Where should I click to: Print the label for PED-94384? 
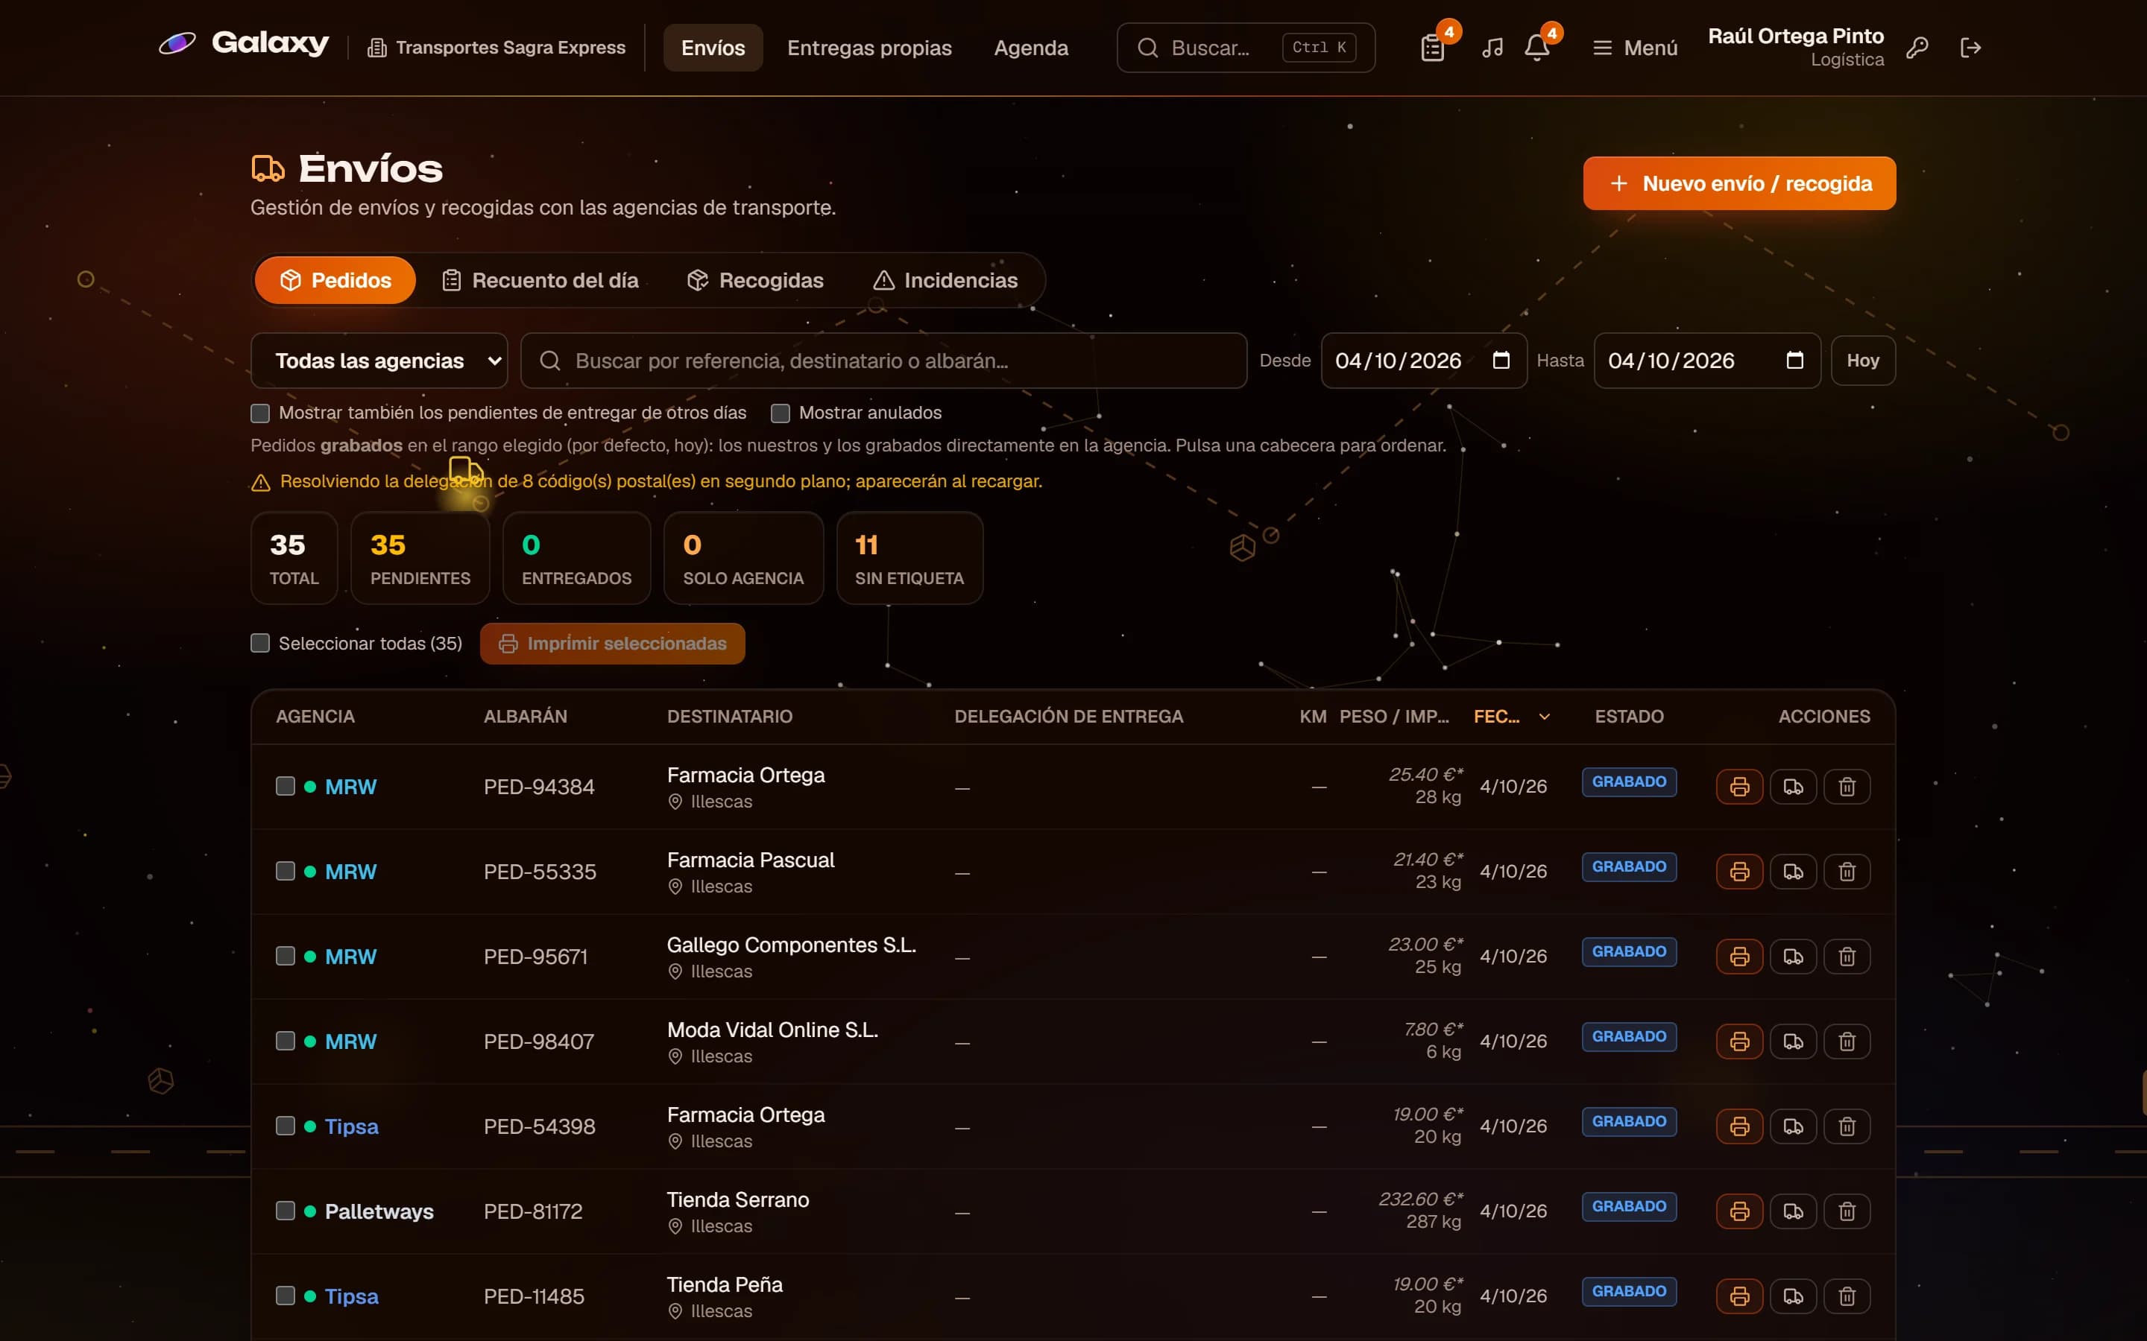click(x=1740, y=787)
